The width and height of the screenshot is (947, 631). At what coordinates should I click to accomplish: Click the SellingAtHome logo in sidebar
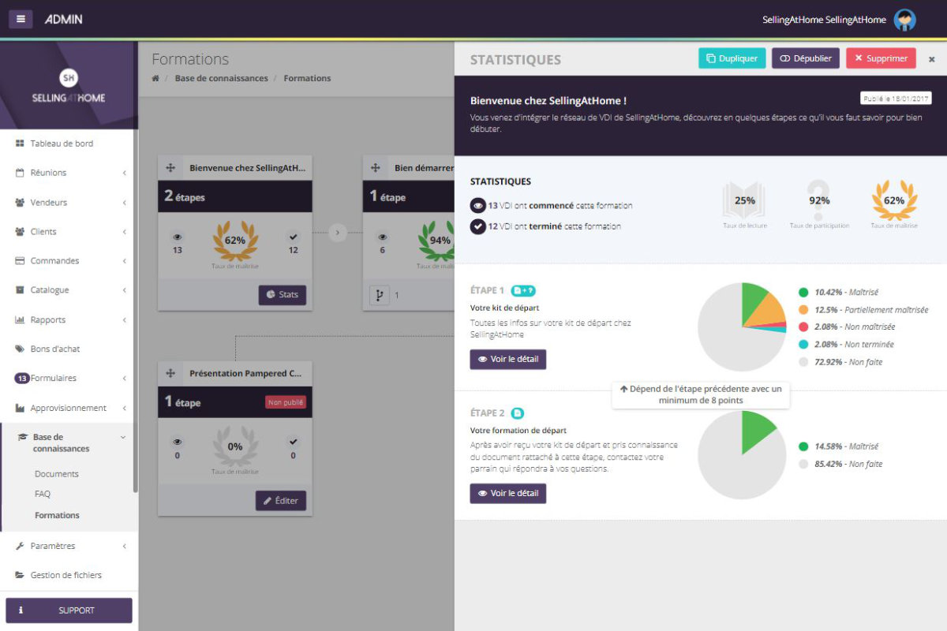(x=69, y=87)
